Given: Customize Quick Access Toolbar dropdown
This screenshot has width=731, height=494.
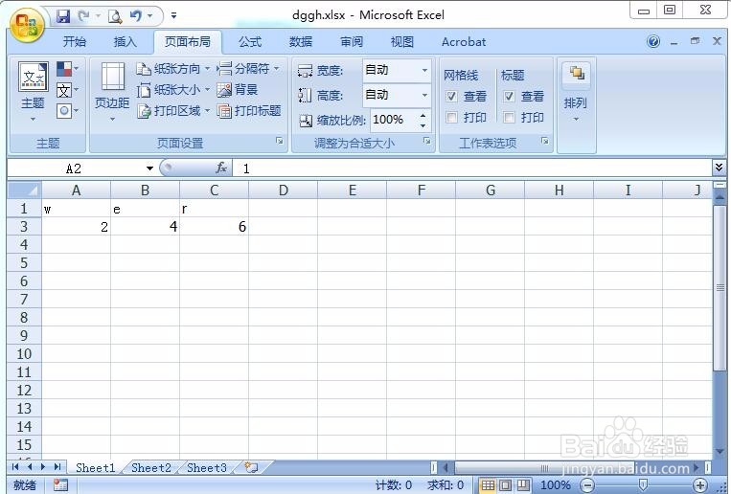Looking at the screenshot, I should 174,16.
